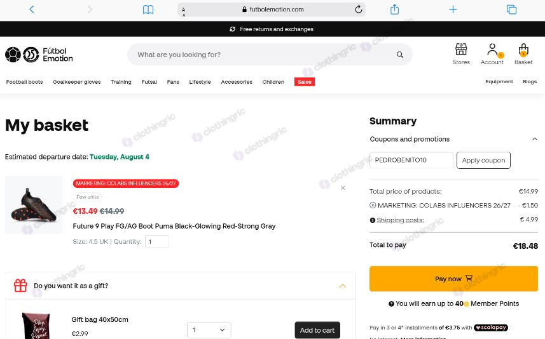Click the 'Few units' label
This screenshot has height=339, width=545.
(88, 197)
